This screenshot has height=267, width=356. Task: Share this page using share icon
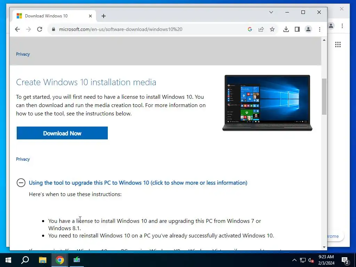(261, 29)
